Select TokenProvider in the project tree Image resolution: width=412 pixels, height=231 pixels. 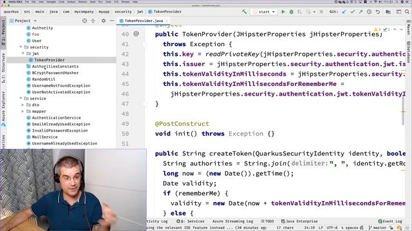coord(49,60)
